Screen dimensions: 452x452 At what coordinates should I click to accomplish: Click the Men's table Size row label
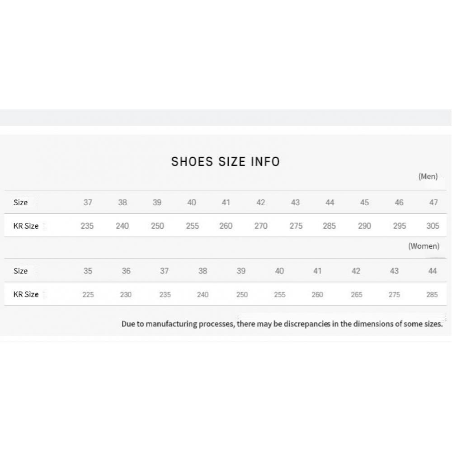[20, 202]
